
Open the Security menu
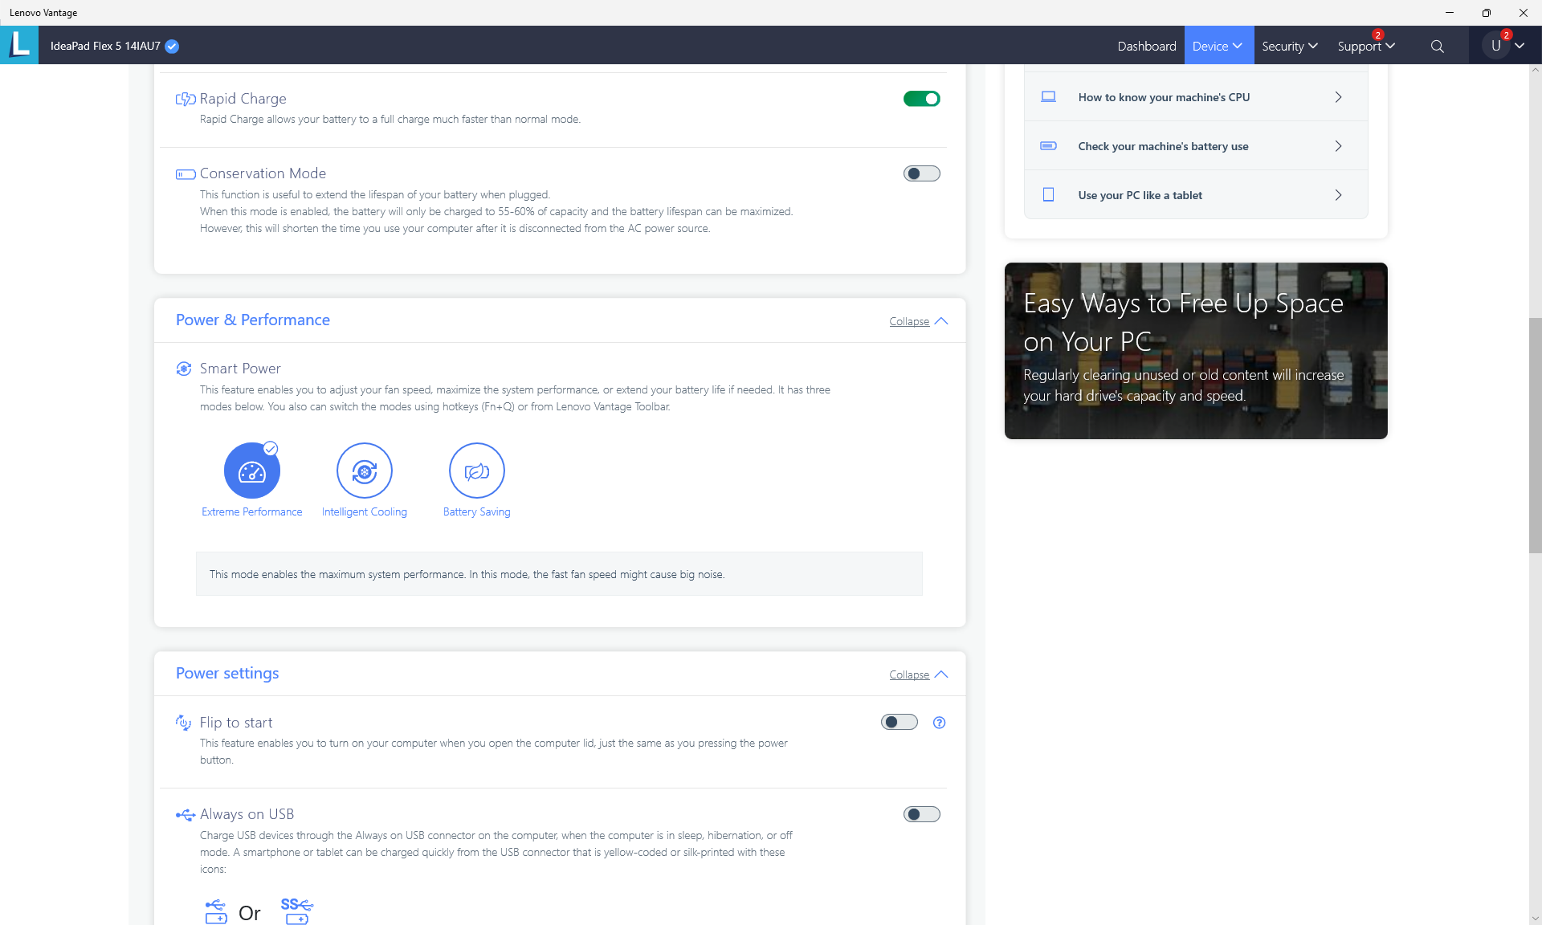1289,46
